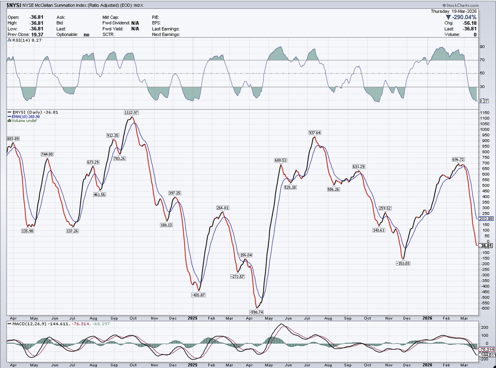
Task: Click the 135.98 low label
Action: click(x=28, y=230)
